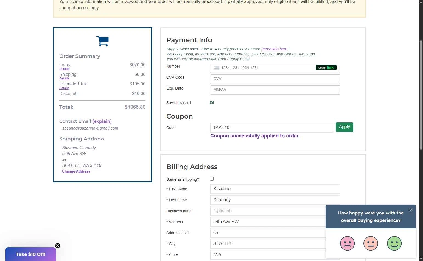This screenshot has width=423, height=261.
Task: Uncheck Save this card checkbox
Action: point(212,102)
